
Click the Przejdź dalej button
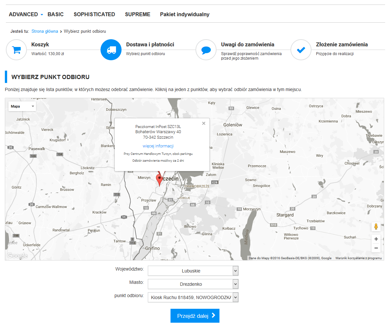click(195, 316)
